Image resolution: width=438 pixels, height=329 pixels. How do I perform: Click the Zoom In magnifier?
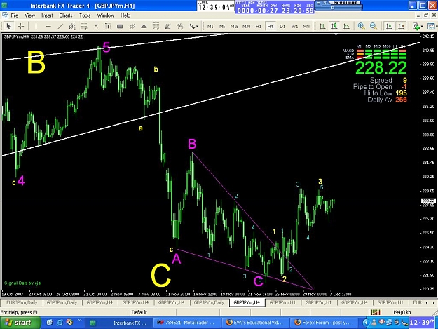coord(361,26)
